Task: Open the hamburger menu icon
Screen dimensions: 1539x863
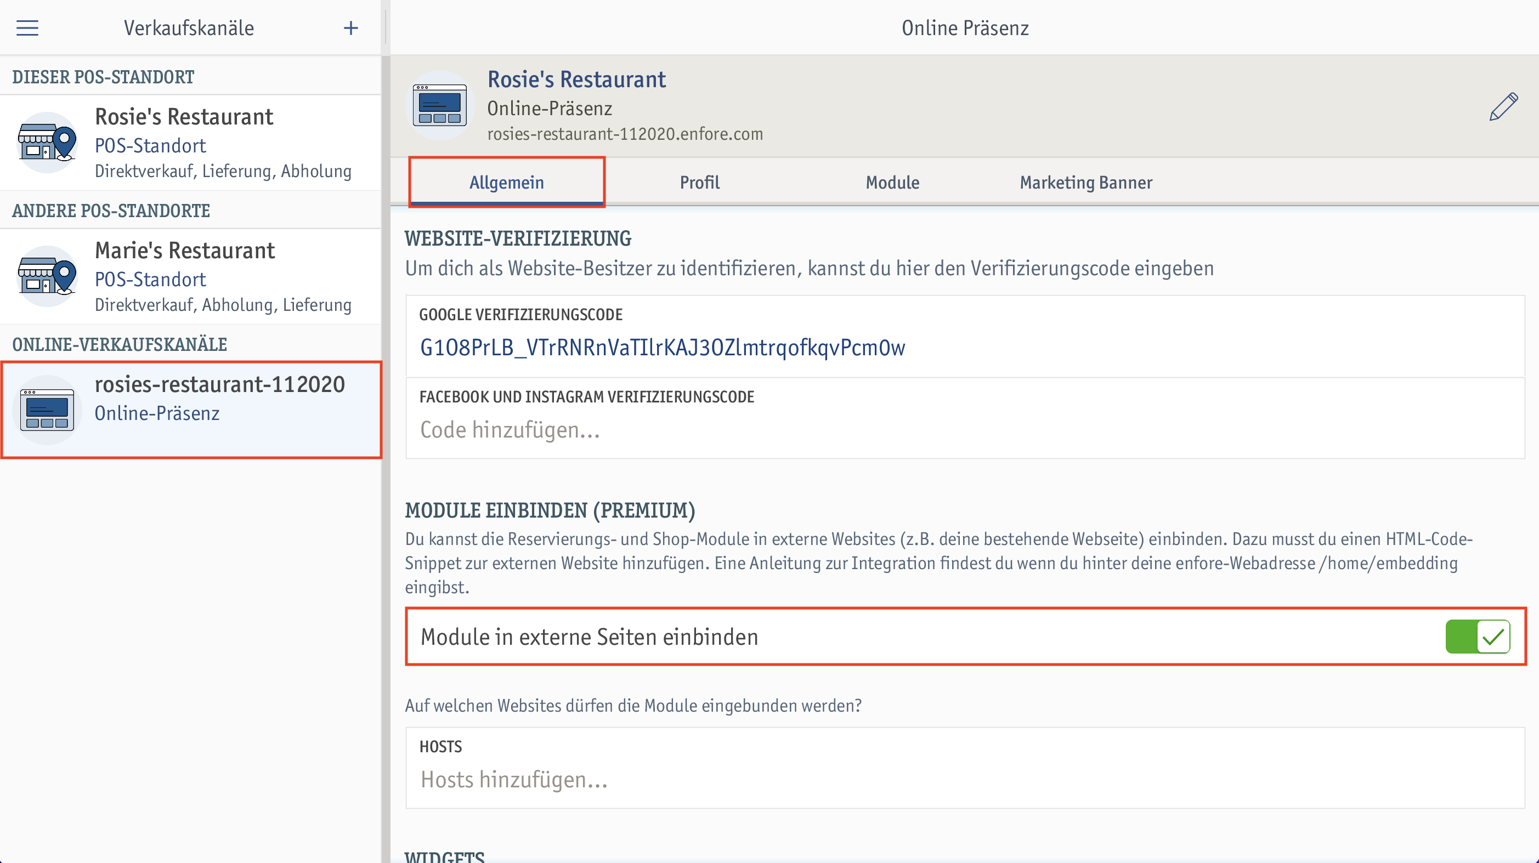Action: click(27, 28)
